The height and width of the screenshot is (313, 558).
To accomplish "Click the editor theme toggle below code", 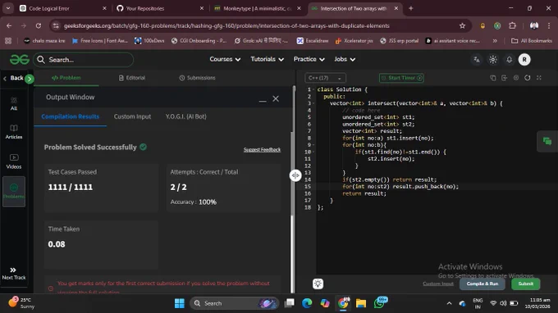I will 318,284.
